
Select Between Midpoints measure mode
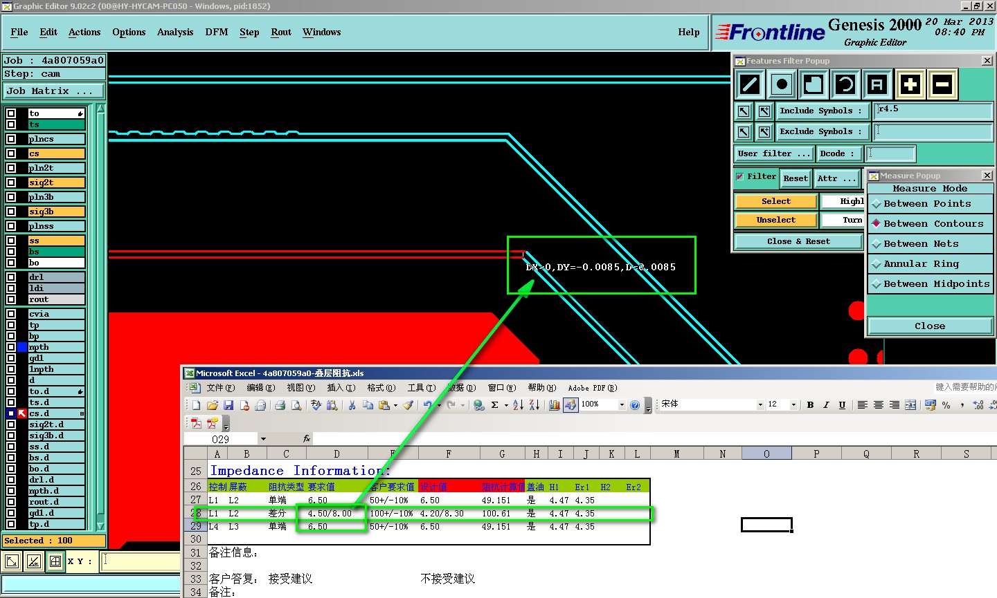(930, 284)
